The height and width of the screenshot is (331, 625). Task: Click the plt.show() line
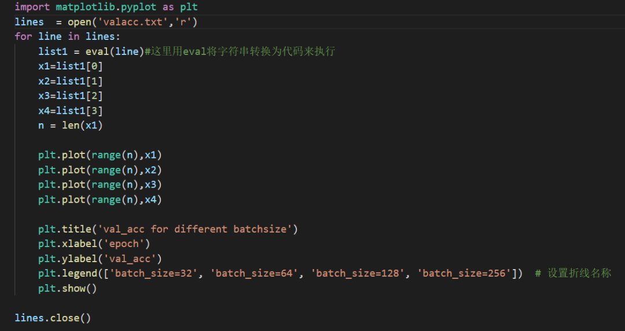click(x=68, y=288)
